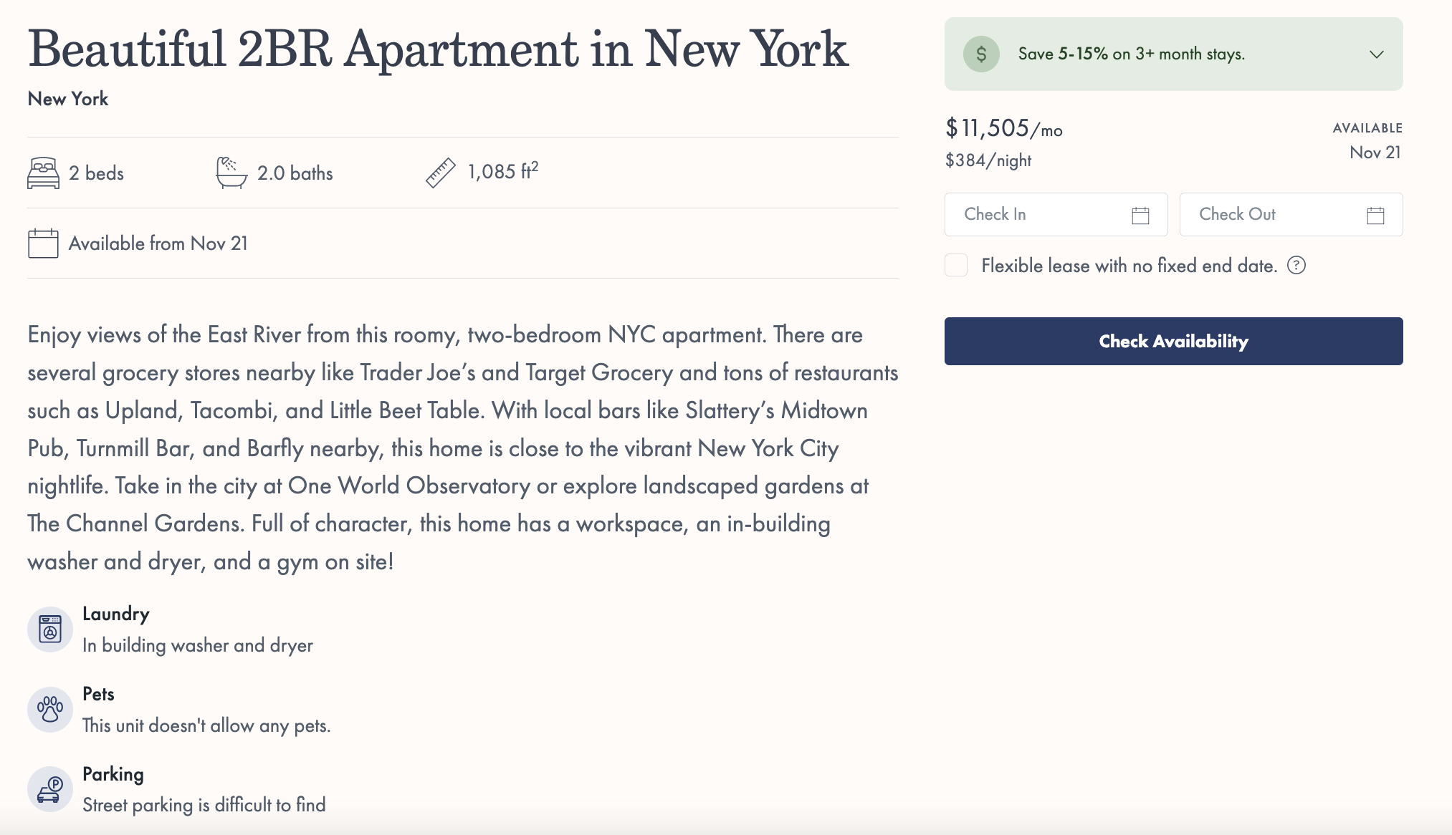1452x835 pixels.
Task: Open the Check Out calendar icon
Action: coord(1375,215)
